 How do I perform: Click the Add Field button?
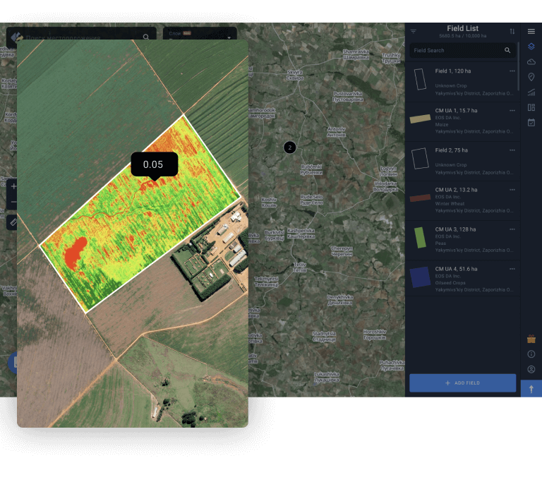click(x=462, y=382)
